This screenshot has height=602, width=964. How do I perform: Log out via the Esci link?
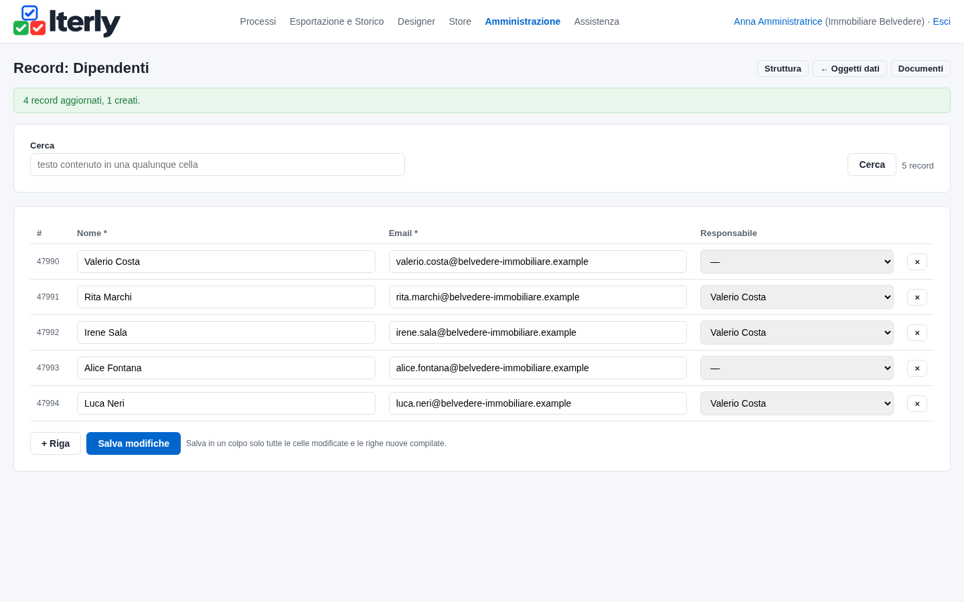(x=941, y=21)
